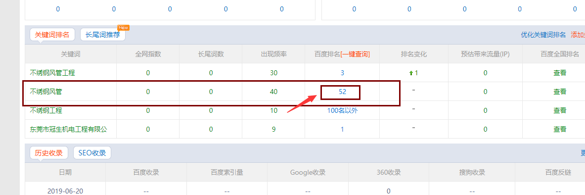Viewport: 585px width, 195px height.
Task: View nationwide ranking 查看 for 不绣钢工程
Action: [560, 110]
